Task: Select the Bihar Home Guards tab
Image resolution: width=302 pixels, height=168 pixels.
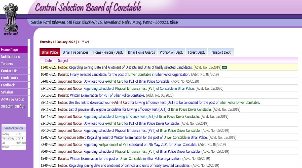Action: point(141,52)
